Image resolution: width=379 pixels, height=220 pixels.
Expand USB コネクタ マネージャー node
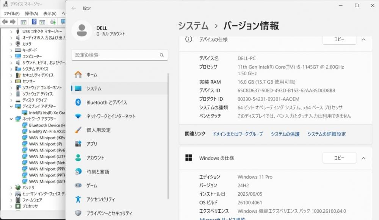(11, 31)
